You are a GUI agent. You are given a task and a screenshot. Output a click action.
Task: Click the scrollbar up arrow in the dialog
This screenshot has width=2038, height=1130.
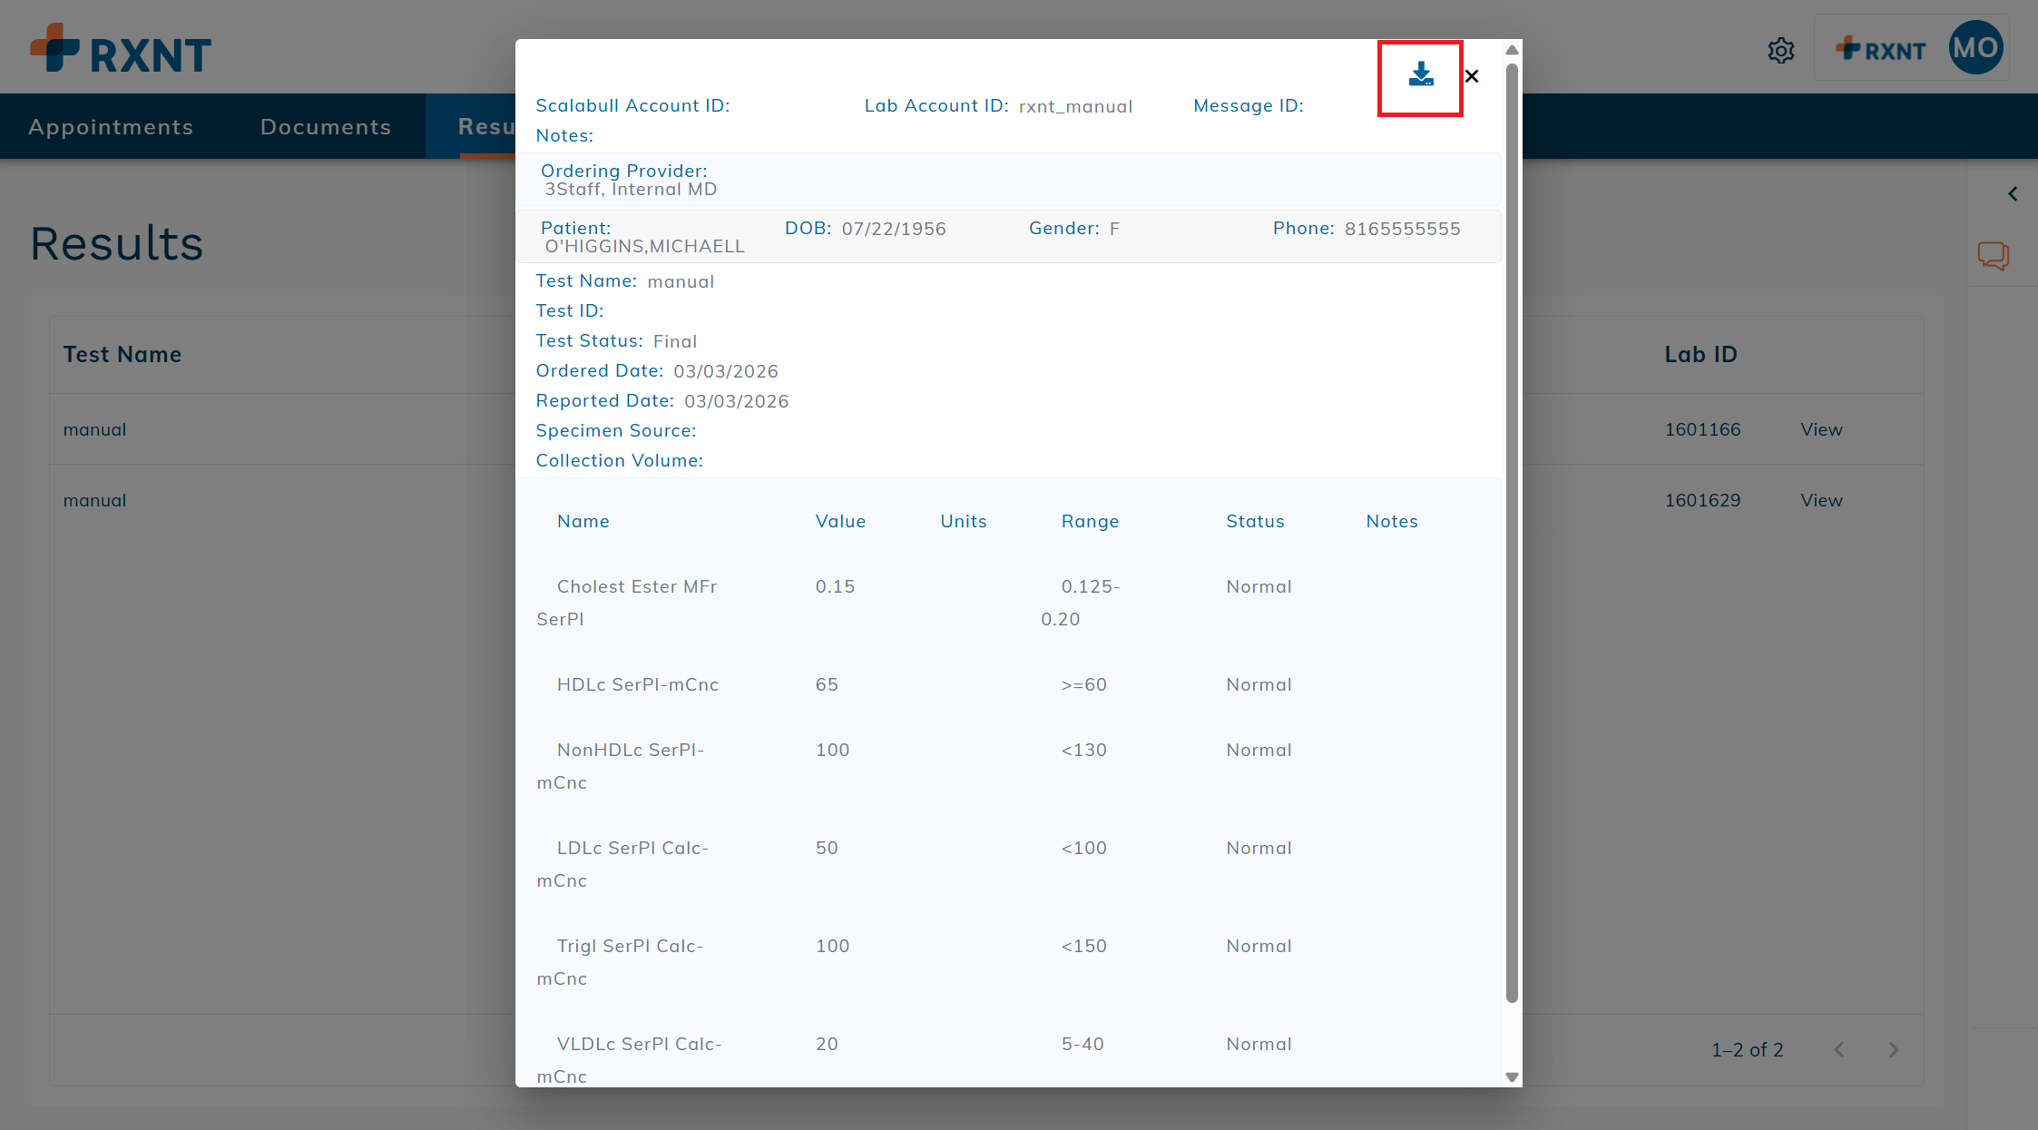[1511, 50]
